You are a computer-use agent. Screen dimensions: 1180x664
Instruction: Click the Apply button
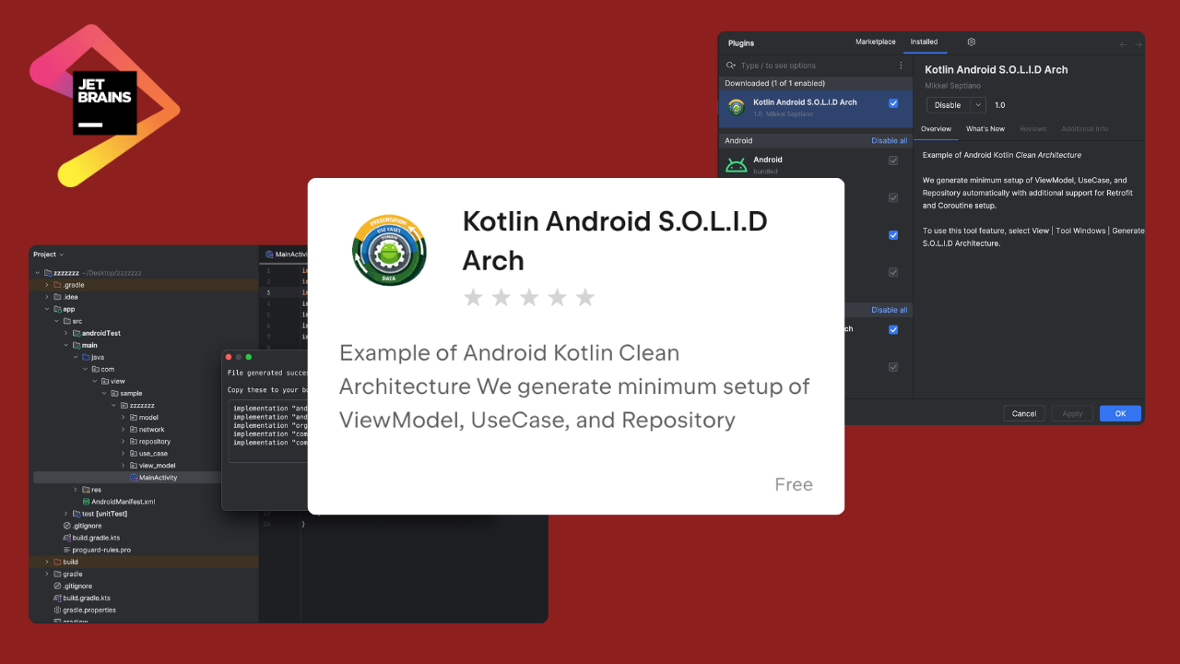click(1072, 414)
